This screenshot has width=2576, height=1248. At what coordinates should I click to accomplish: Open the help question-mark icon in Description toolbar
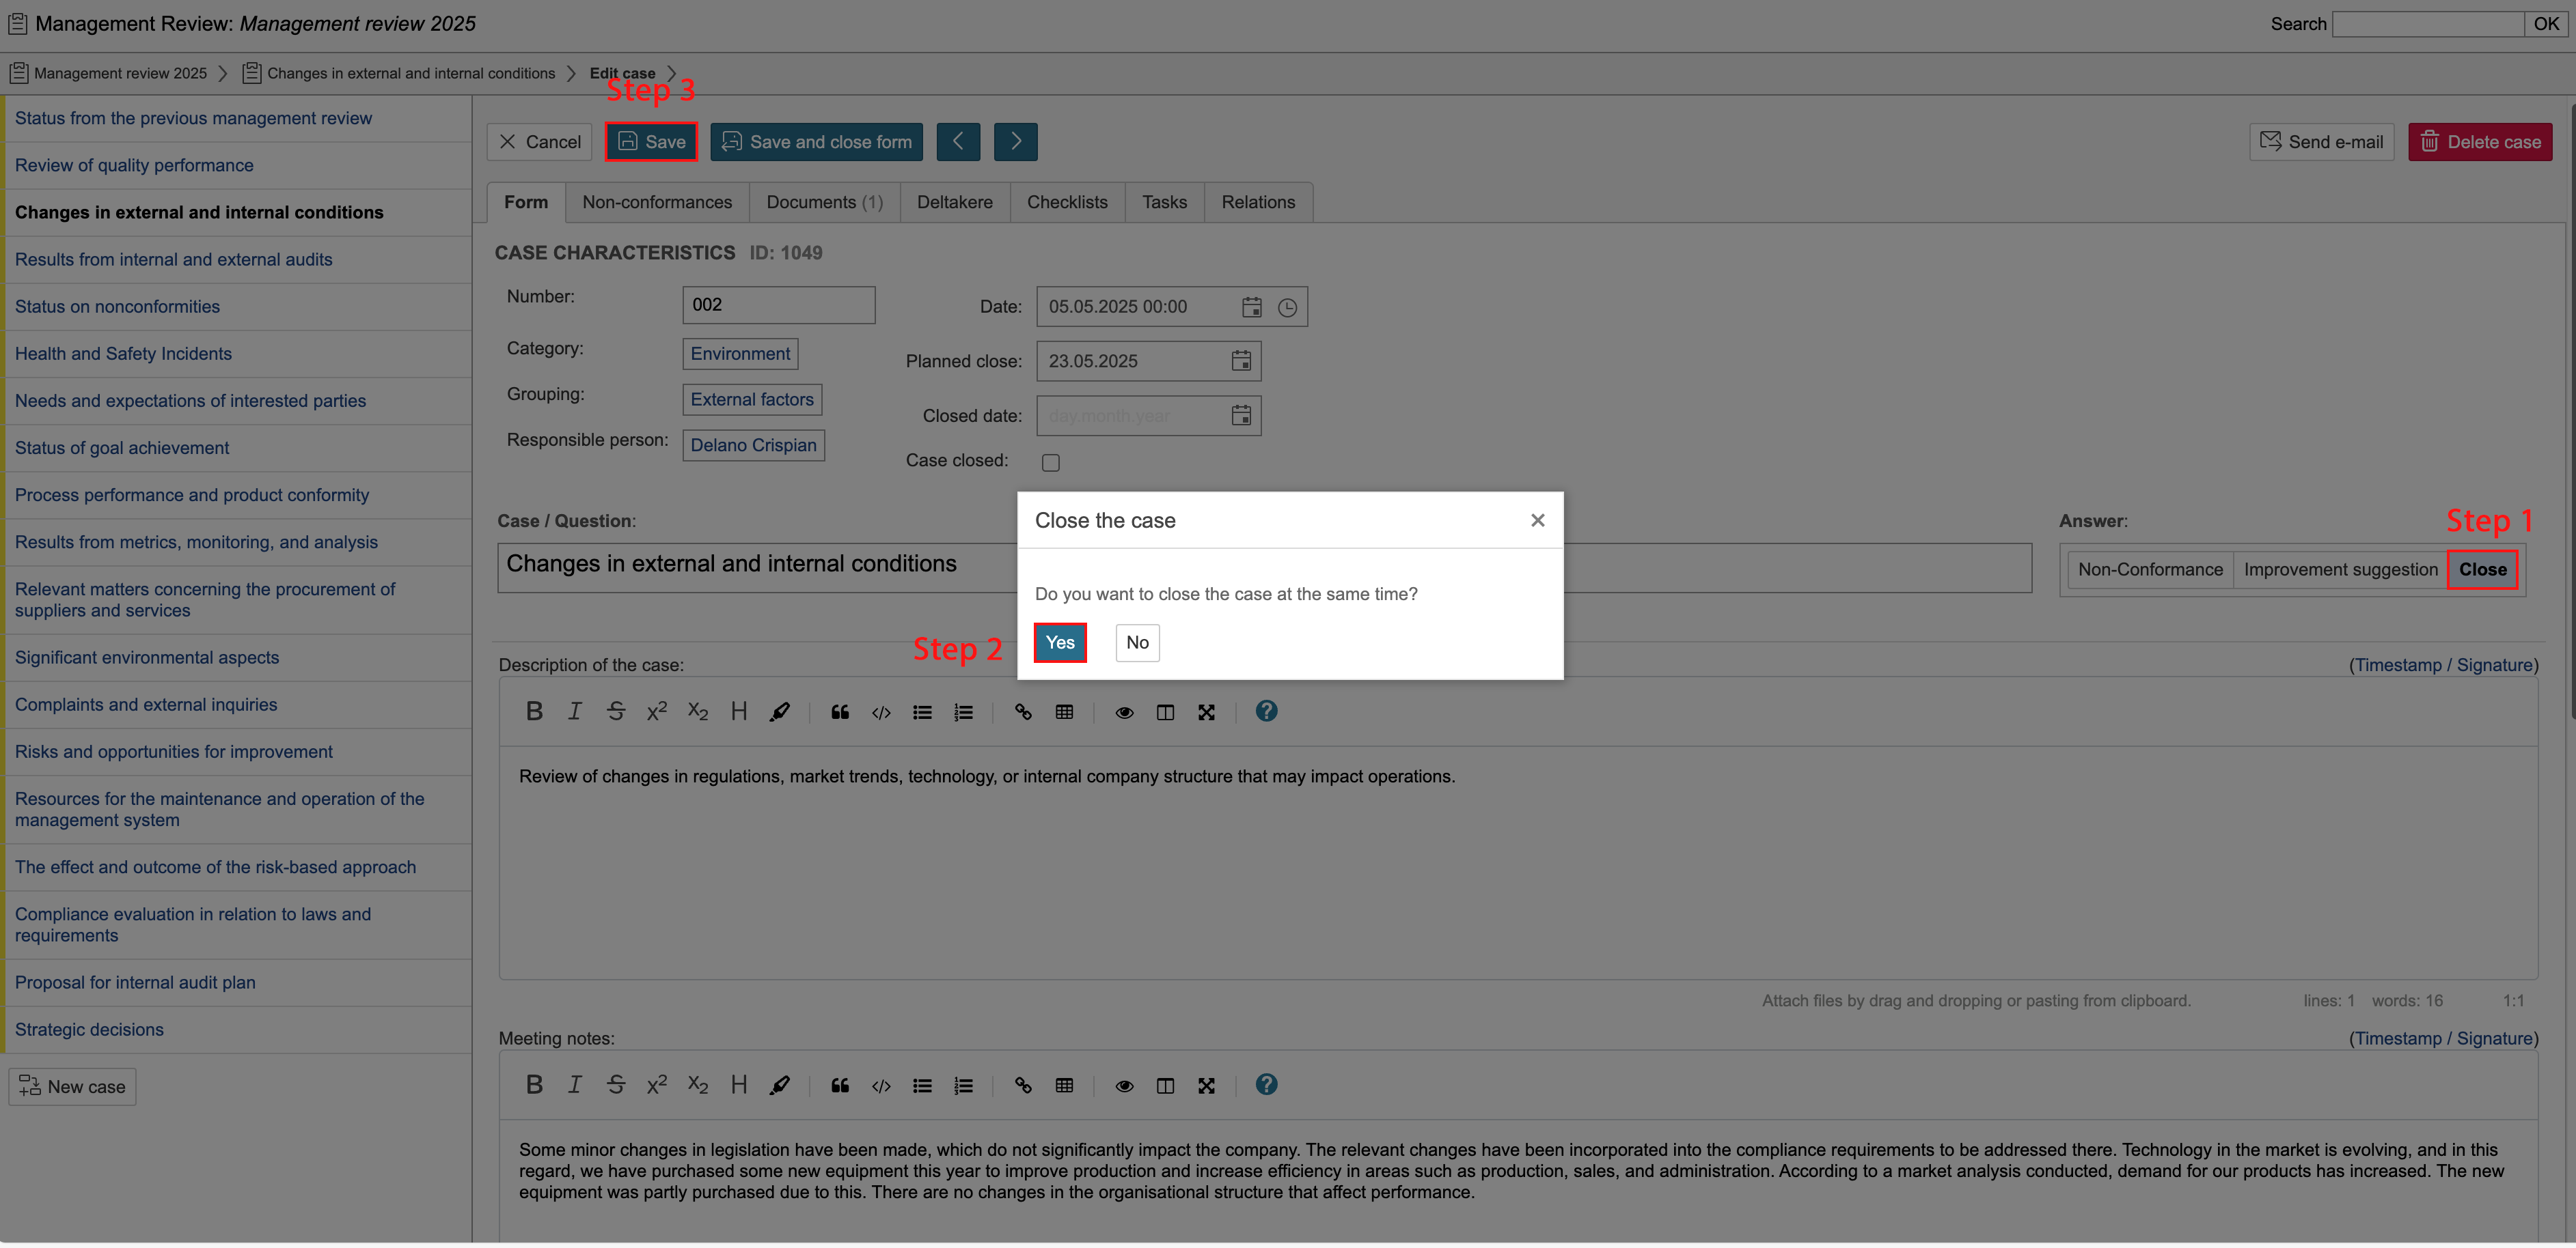click(x=1266, y=711)
